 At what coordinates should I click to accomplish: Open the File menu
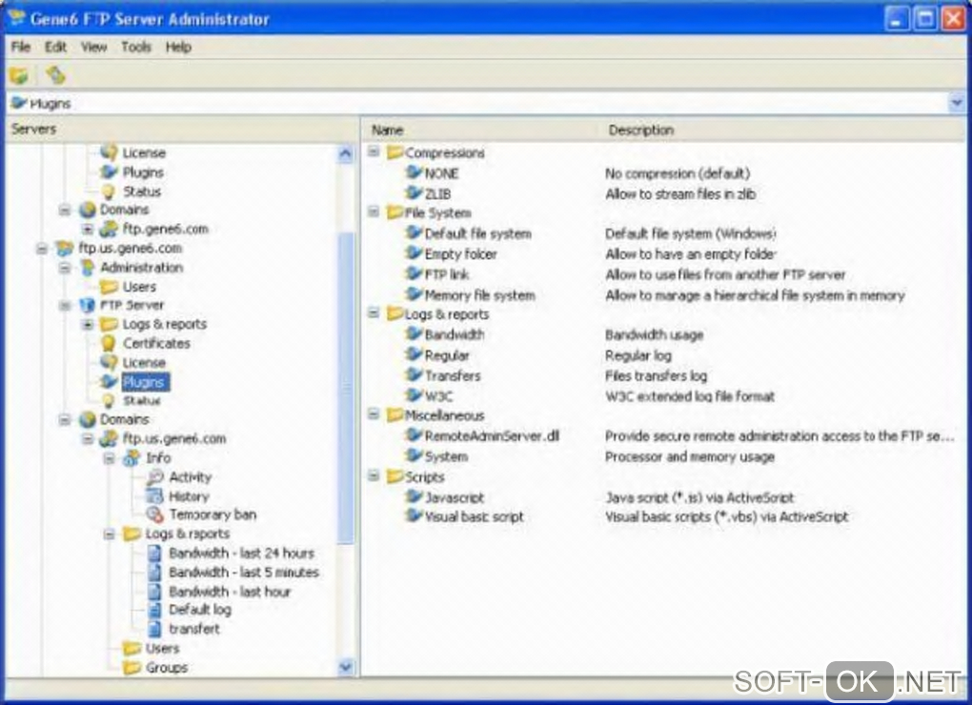click(20, 47)
